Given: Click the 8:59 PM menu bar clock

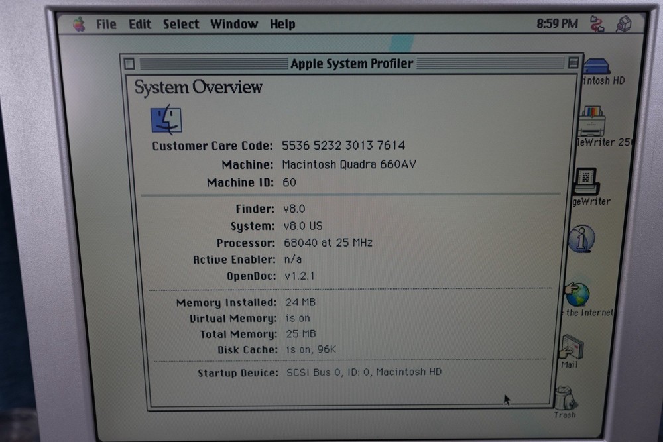Looking at the screenshot, I should tap(558, 24).
